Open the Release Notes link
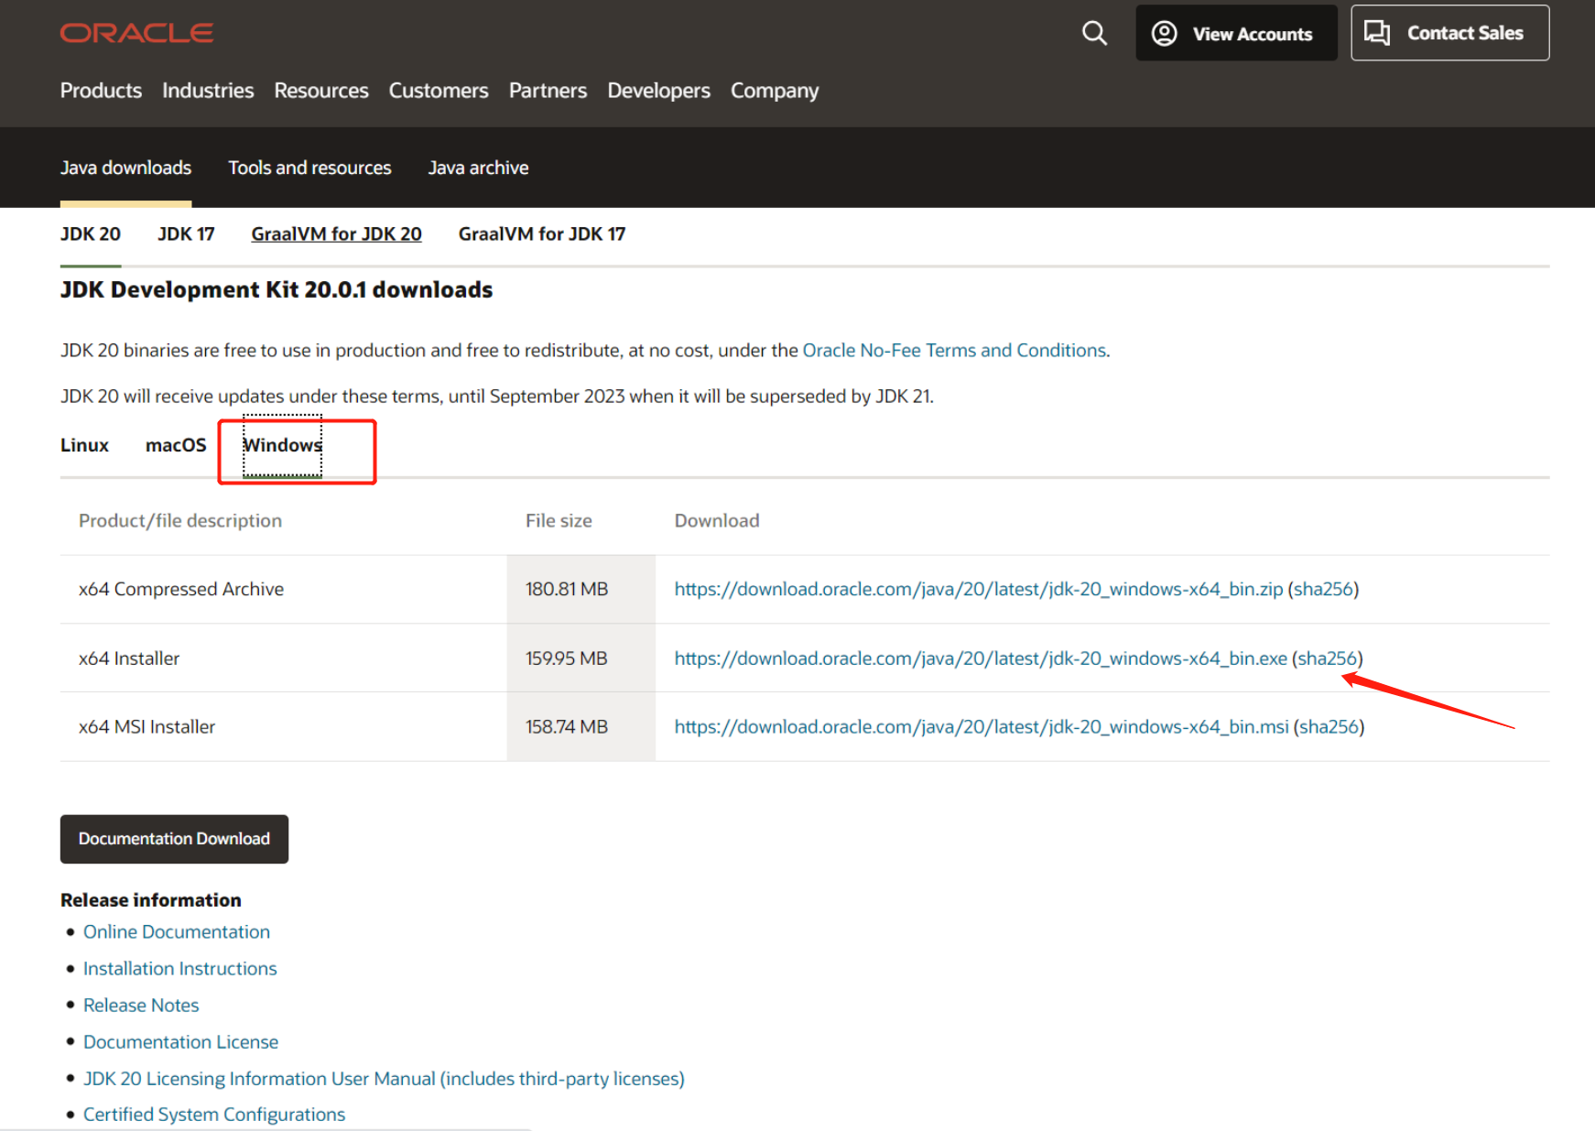 coord(141,1006)
